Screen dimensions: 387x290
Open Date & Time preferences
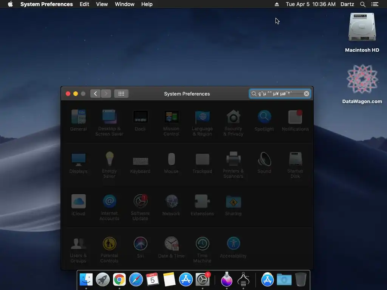click(x=171, y=247)
